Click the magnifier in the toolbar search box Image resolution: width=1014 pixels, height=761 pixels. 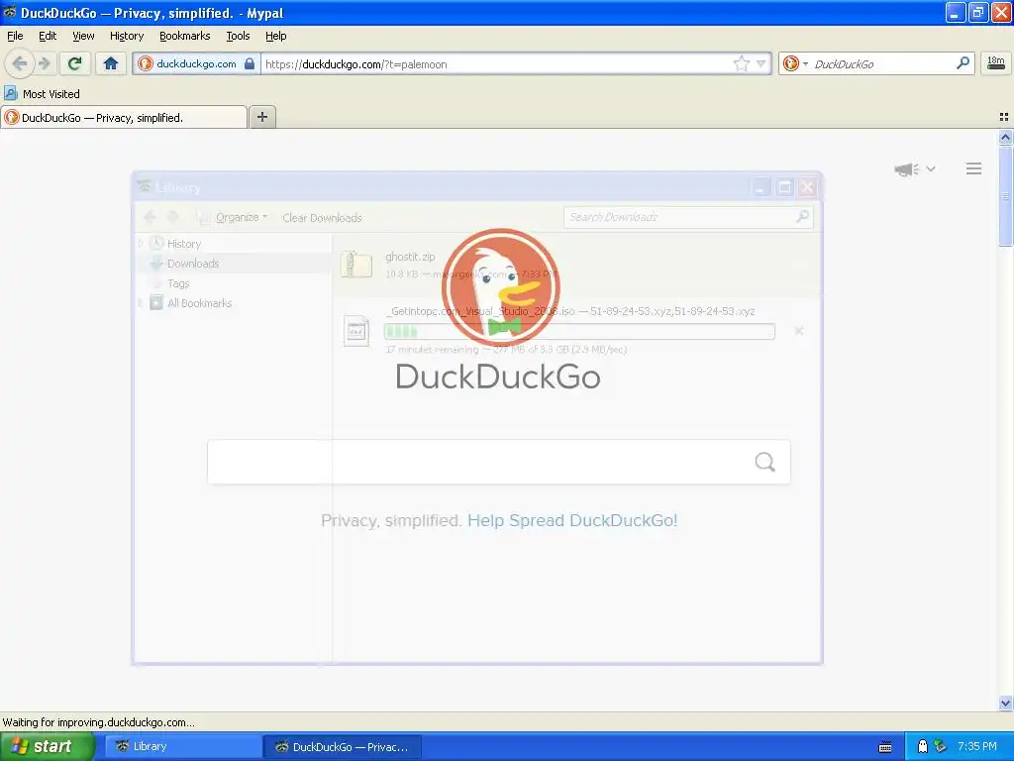tap(963, 62)
